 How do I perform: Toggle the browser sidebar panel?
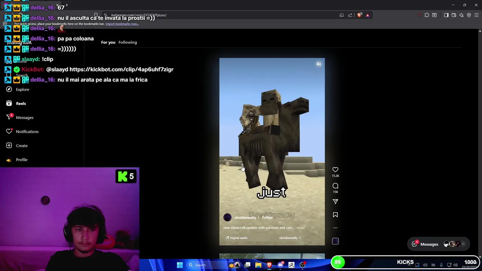446,15
